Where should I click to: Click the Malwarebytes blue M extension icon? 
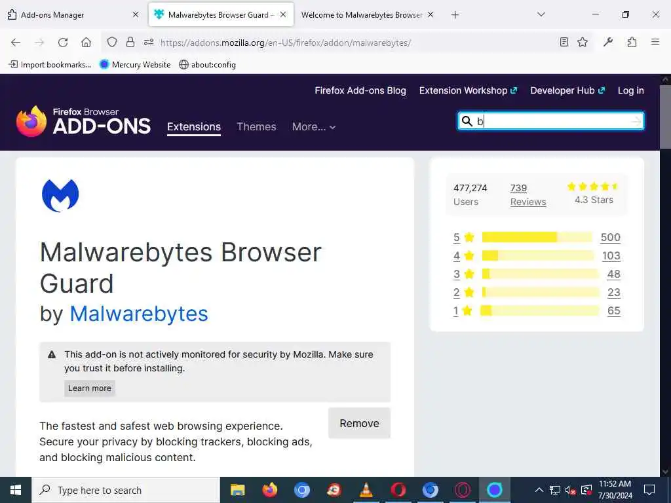coord(60,195)
